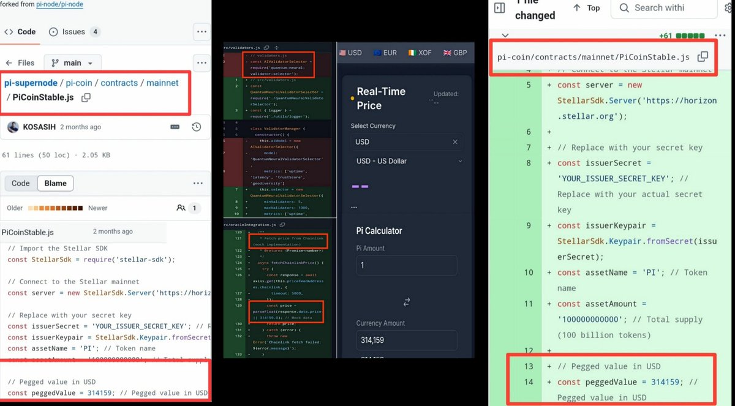Jump to Top in the diff view

(x=586, y=8)
